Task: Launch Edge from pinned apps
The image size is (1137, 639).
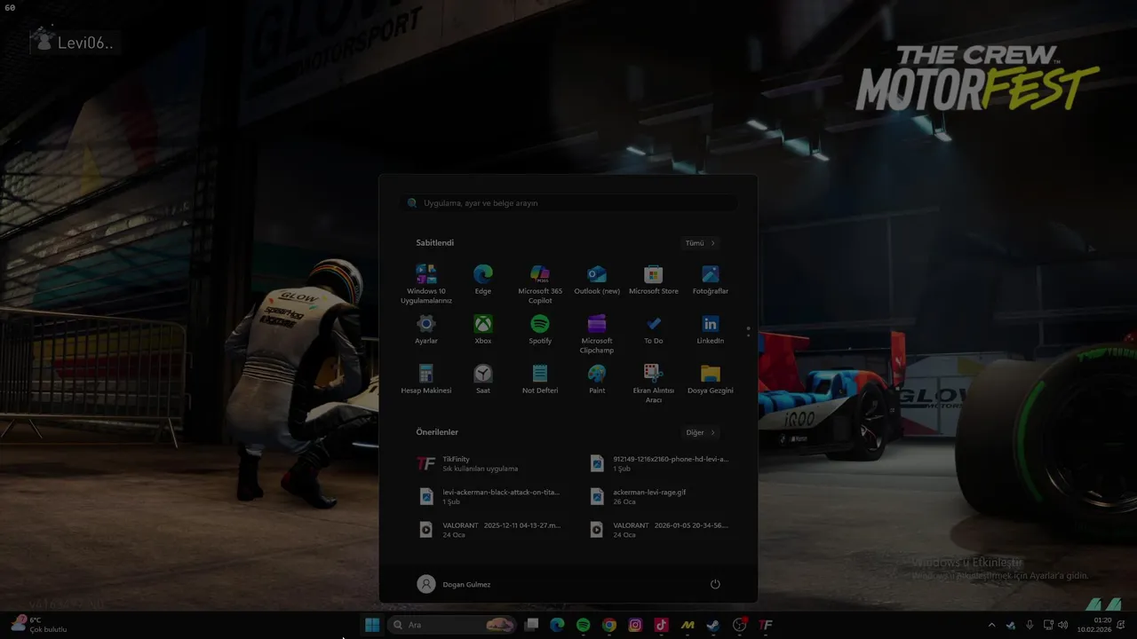Action: pyautogui.click(x=483, y=280)
